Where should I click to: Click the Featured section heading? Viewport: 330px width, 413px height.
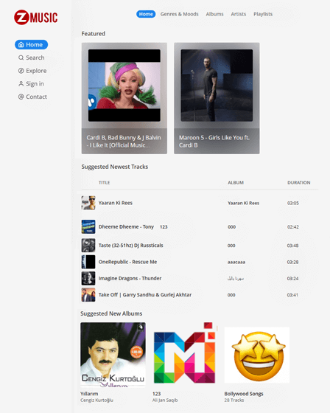[x=93, y=34]
